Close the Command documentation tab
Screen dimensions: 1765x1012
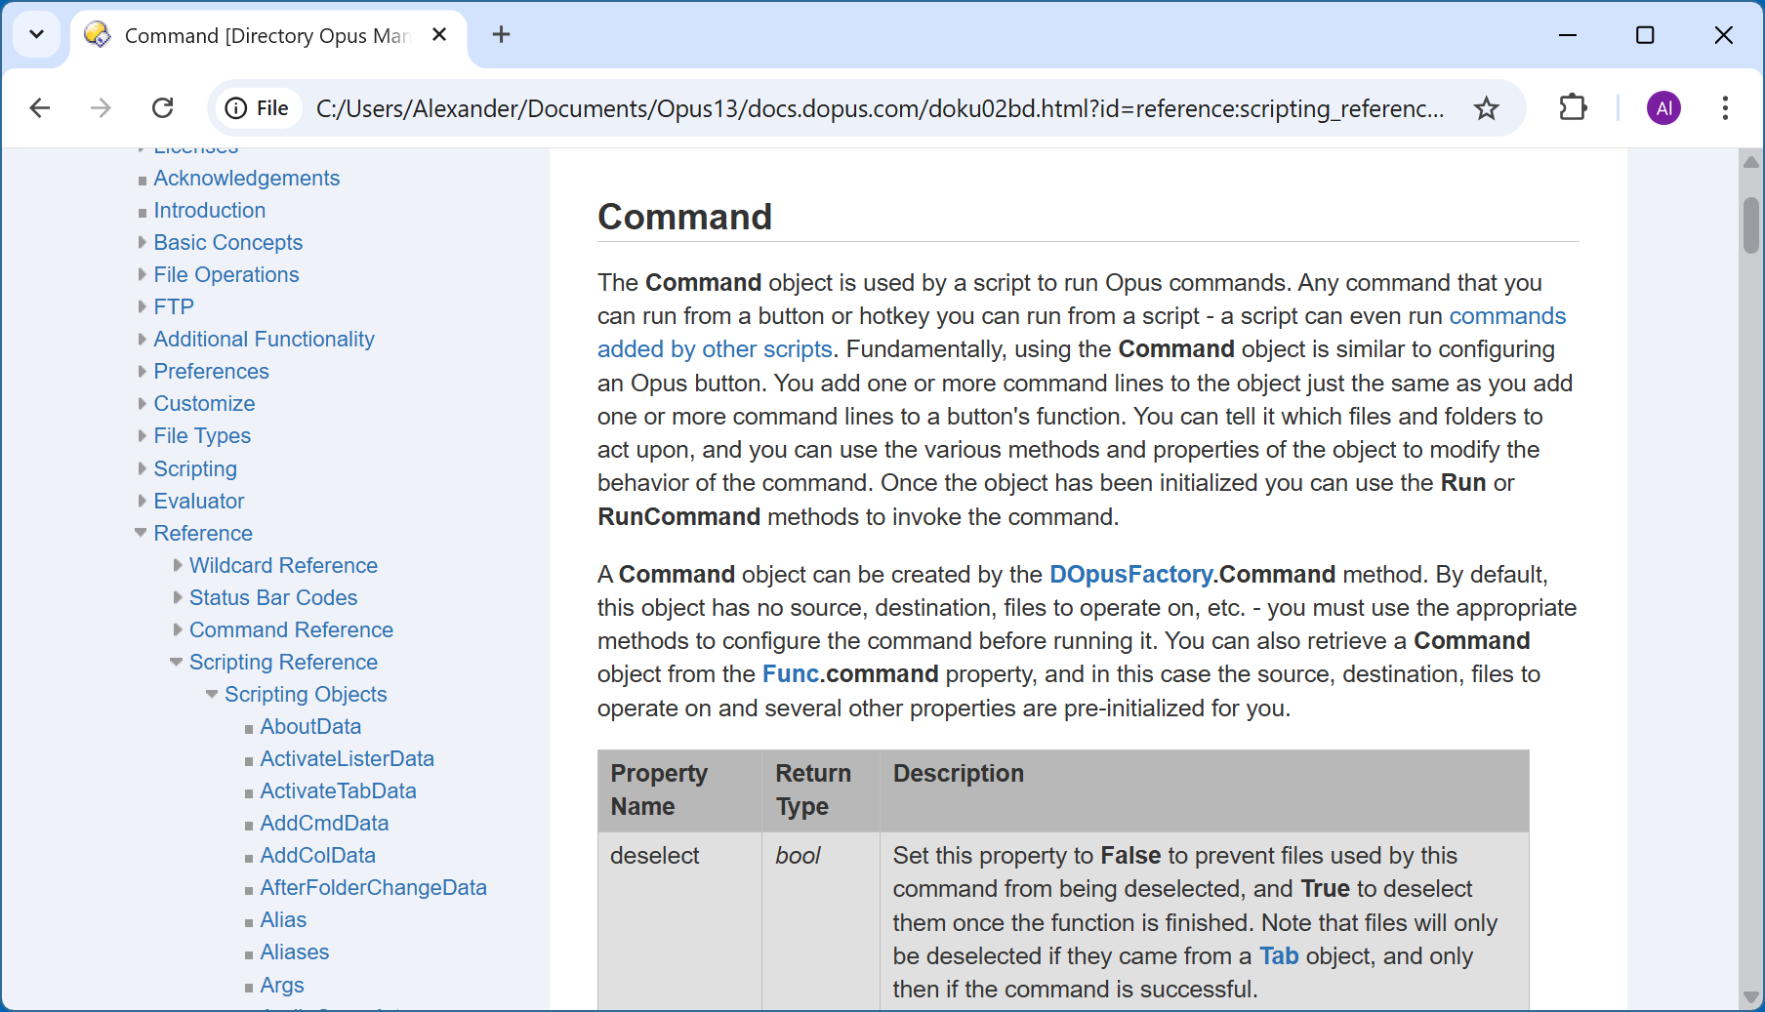point(439,35)
